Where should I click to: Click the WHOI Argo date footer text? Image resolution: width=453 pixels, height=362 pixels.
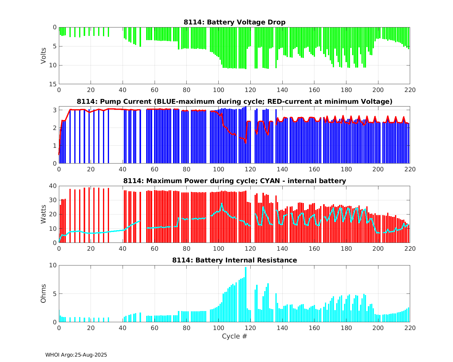click(x=76, y=355)
